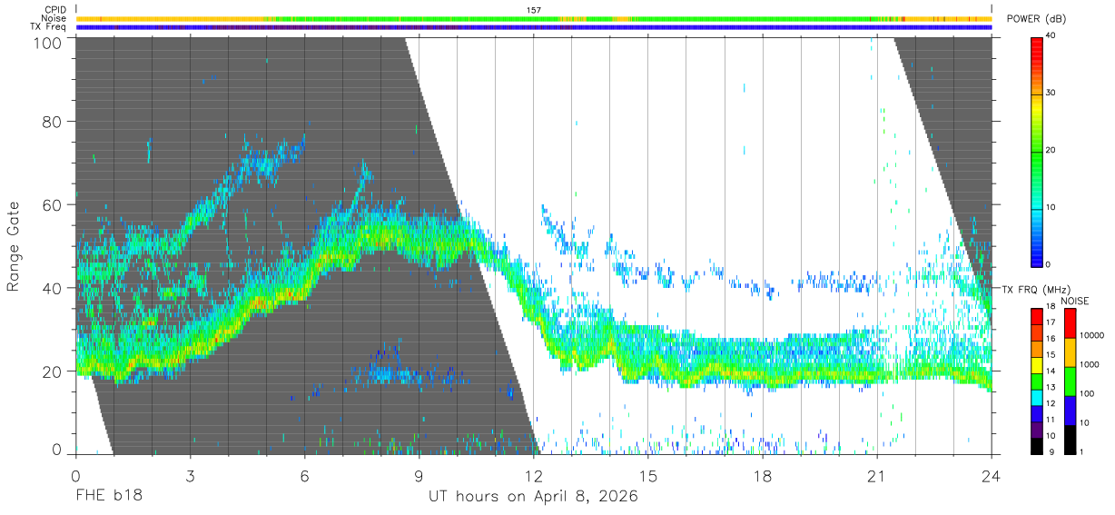Click the cyan 12-13 MHz TX FRQ swatch
Screen dimensions: 1115x515
[x=1038, y=397]
